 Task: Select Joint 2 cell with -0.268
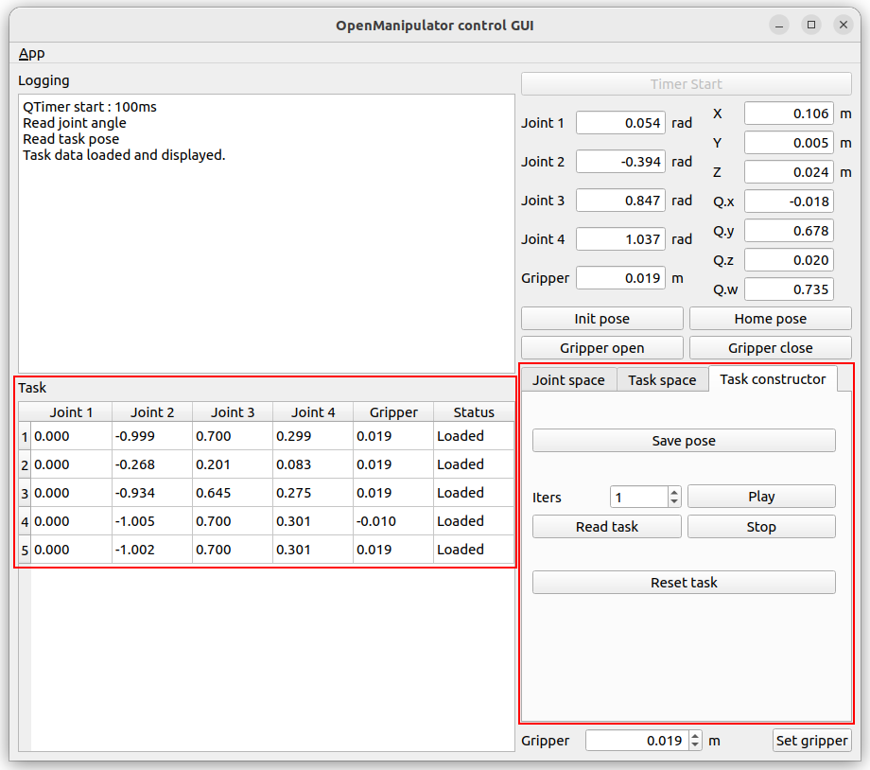pos(152,464)
